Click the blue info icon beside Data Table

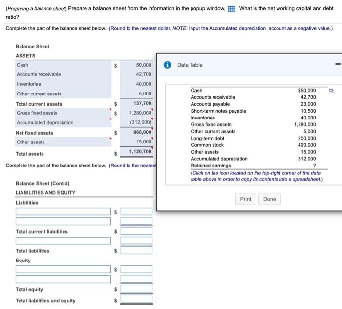[x=167, y=65]
